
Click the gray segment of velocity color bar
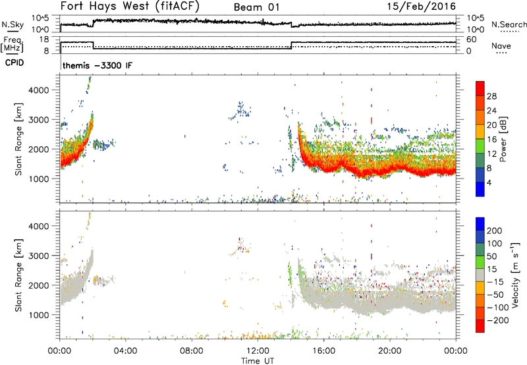pyautogui.click(x=480, y=275)
